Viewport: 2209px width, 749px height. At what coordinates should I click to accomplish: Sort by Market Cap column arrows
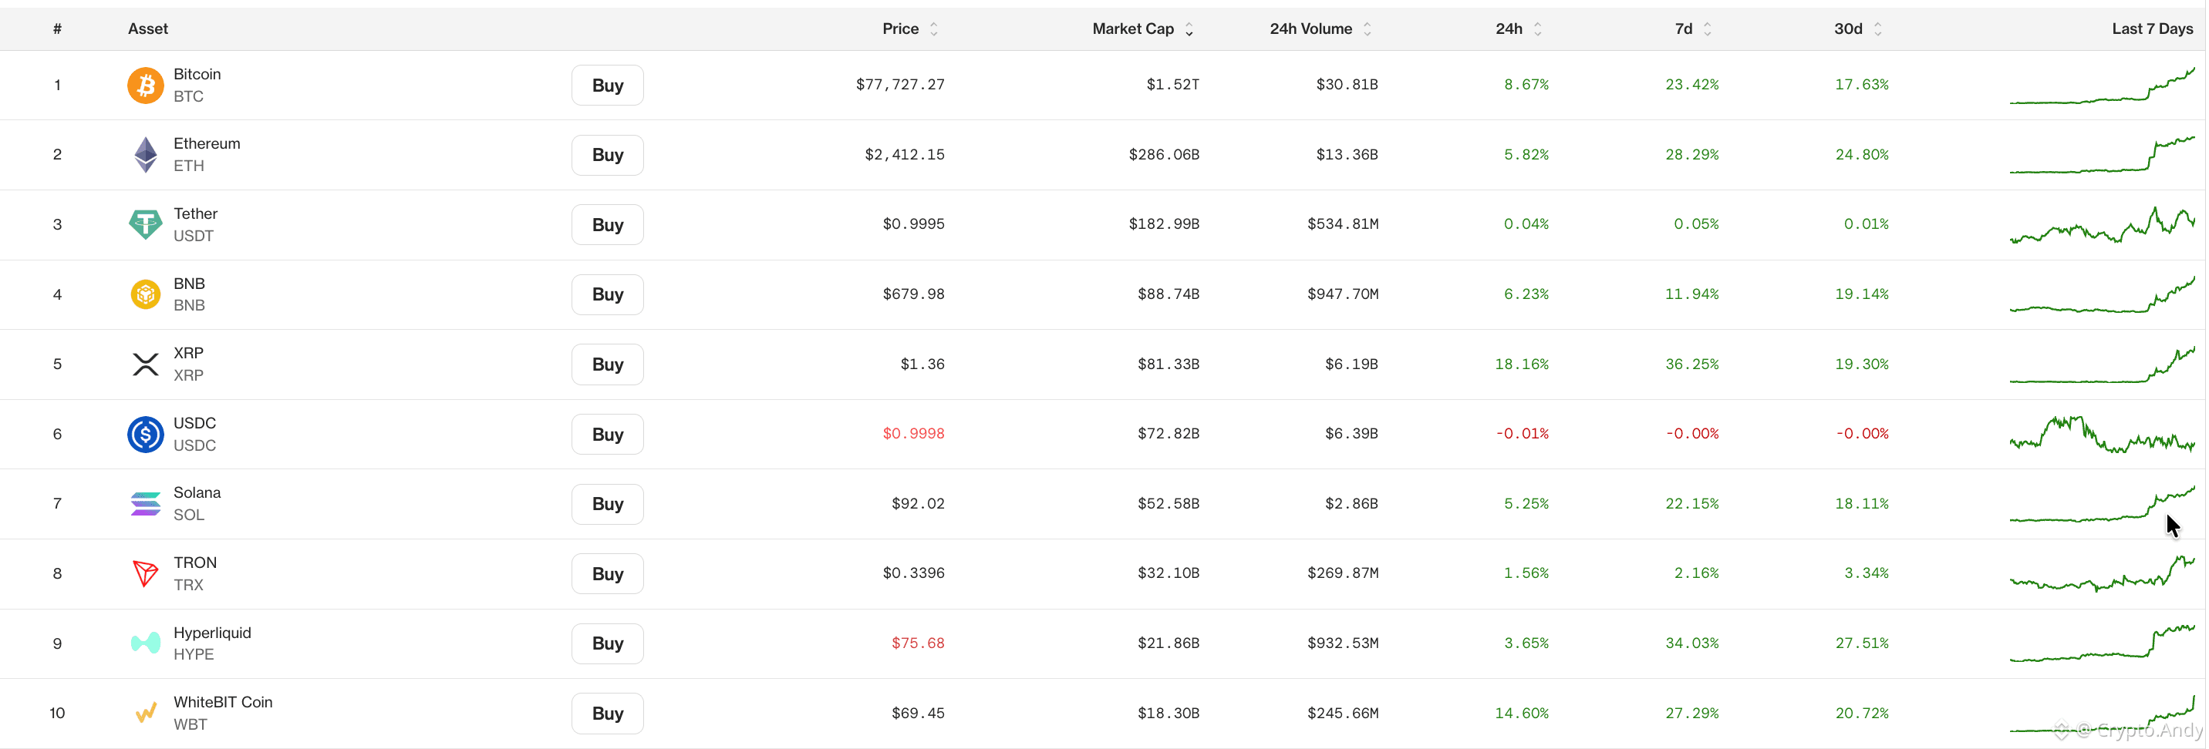coord(1189,29)
